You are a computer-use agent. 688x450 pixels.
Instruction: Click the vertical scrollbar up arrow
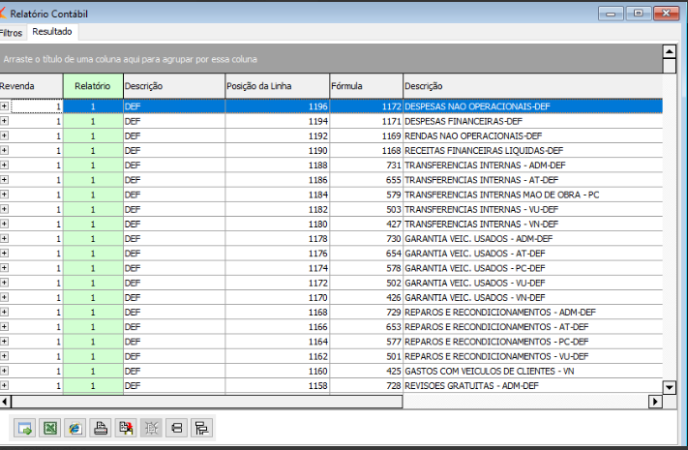pos(670,52)
